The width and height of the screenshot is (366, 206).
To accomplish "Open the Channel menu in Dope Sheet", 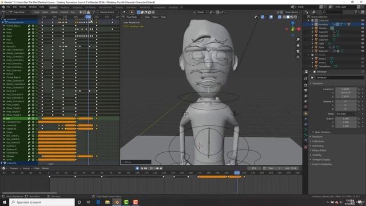I will click(x=64, y=12).
